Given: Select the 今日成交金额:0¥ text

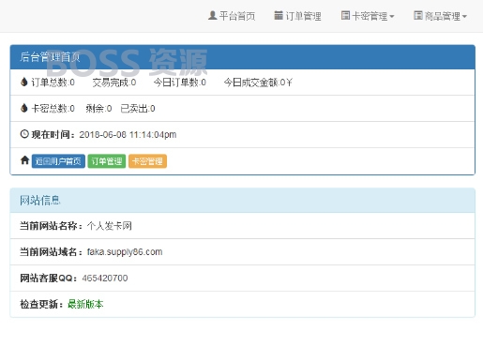Looking at the screenshot, I should click(258, 83).
